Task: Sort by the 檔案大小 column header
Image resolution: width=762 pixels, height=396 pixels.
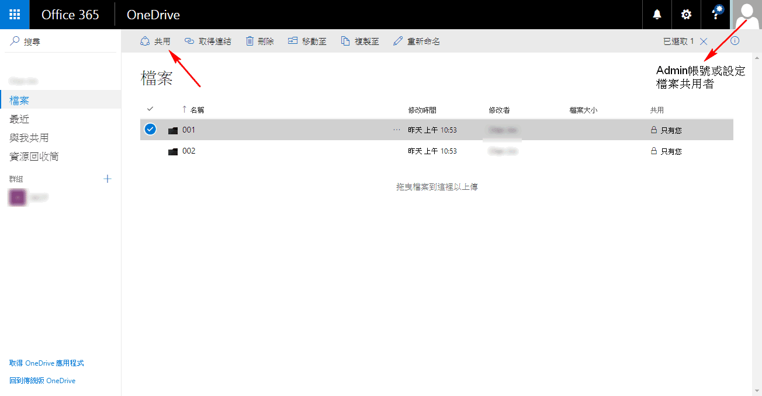Action: pyautogui.click(x=583, y=110)
